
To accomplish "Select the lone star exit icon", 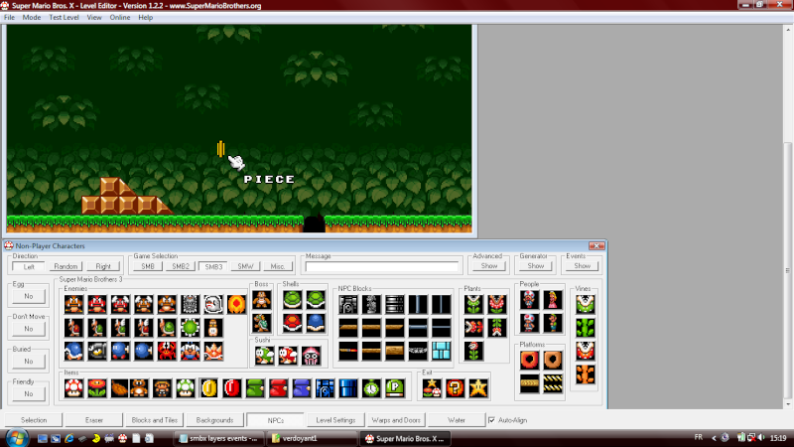I will tap(478, 388).
